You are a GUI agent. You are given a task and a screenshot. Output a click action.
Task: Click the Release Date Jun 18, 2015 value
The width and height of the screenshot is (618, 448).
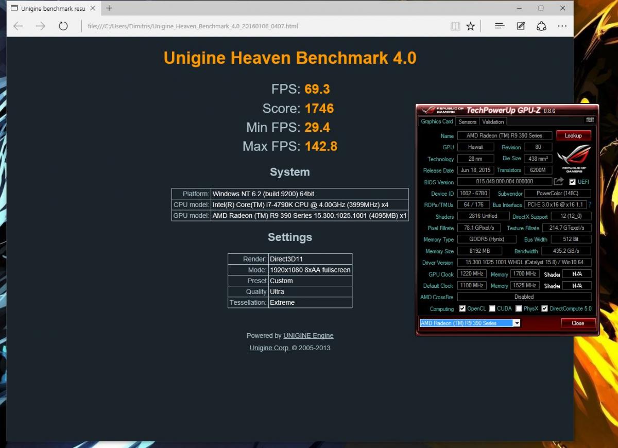(x=476, y=170)
